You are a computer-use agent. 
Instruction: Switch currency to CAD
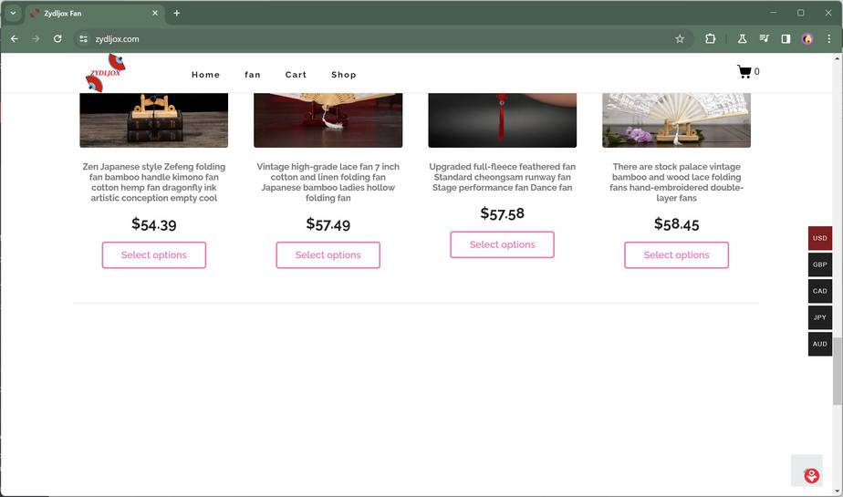(820, 291)
